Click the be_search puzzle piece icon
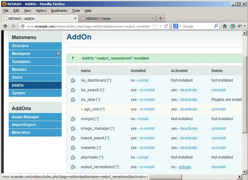The height and width of the screenshot is (180, 248). click(x=73, y=90)
